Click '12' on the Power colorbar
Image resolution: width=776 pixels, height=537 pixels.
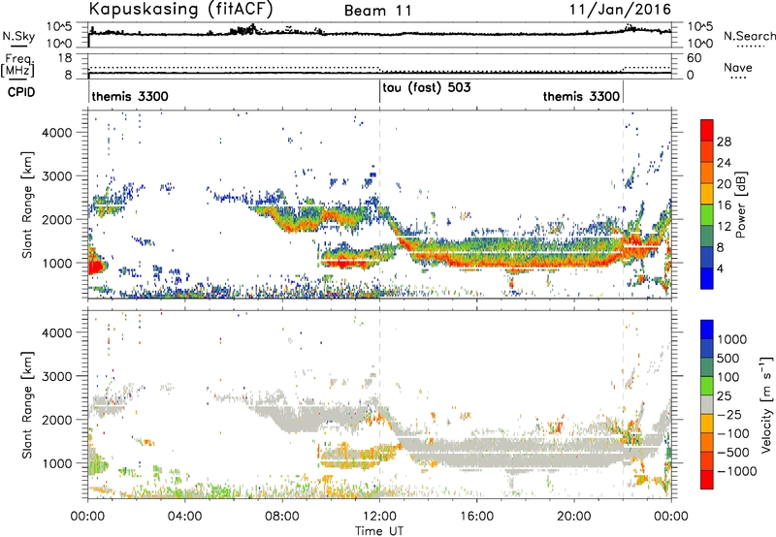point(724,227)
